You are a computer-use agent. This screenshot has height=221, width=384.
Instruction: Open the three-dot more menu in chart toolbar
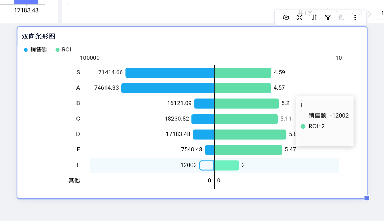(355, 17)
